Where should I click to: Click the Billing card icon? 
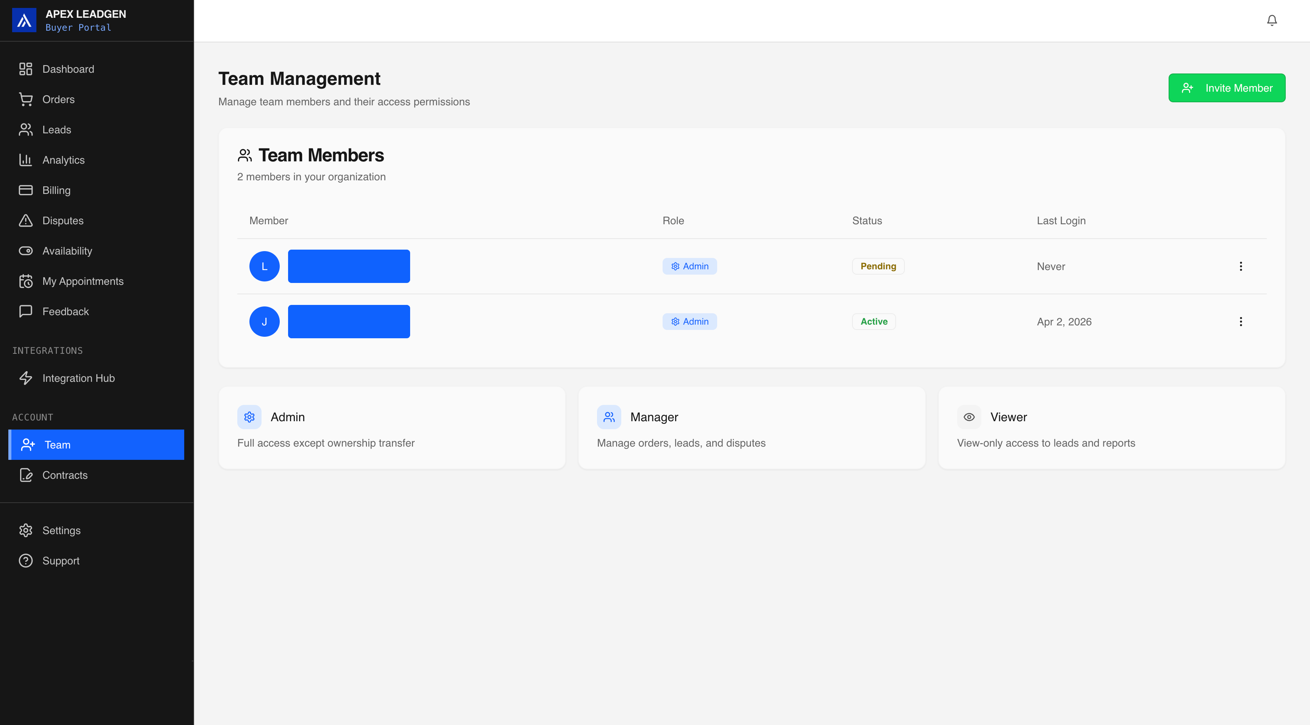[25, 190]
